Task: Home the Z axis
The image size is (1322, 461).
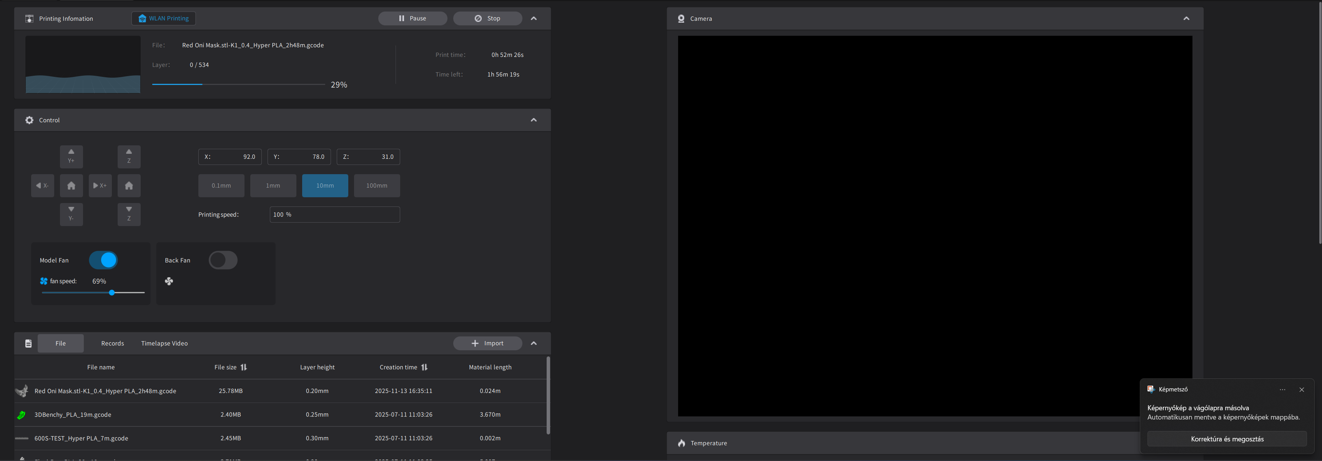Action: [129, 186]
